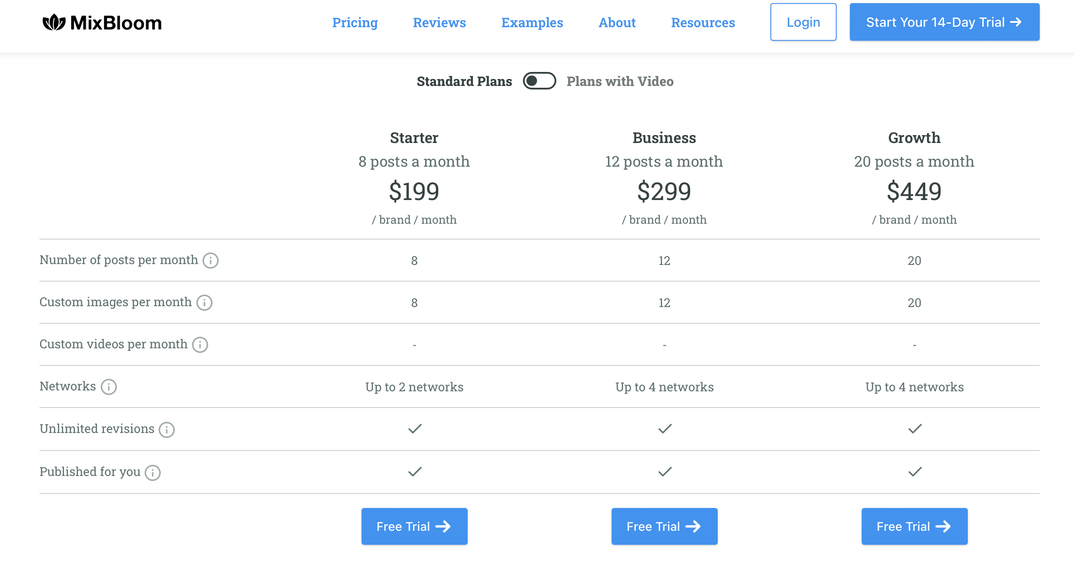The height and width of the screenshot is (565, 1074).
Task: Open the Pricing menu item
Action: click(355, 22)
